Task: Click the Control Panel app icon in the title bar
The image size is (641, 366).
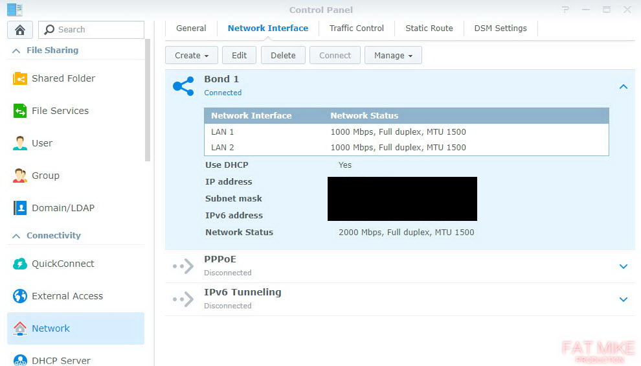Action: click(15, 10)
